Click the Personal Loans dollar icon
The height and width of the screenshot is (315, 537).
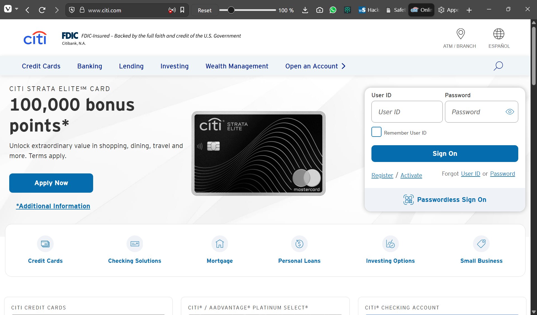[299, 244]
